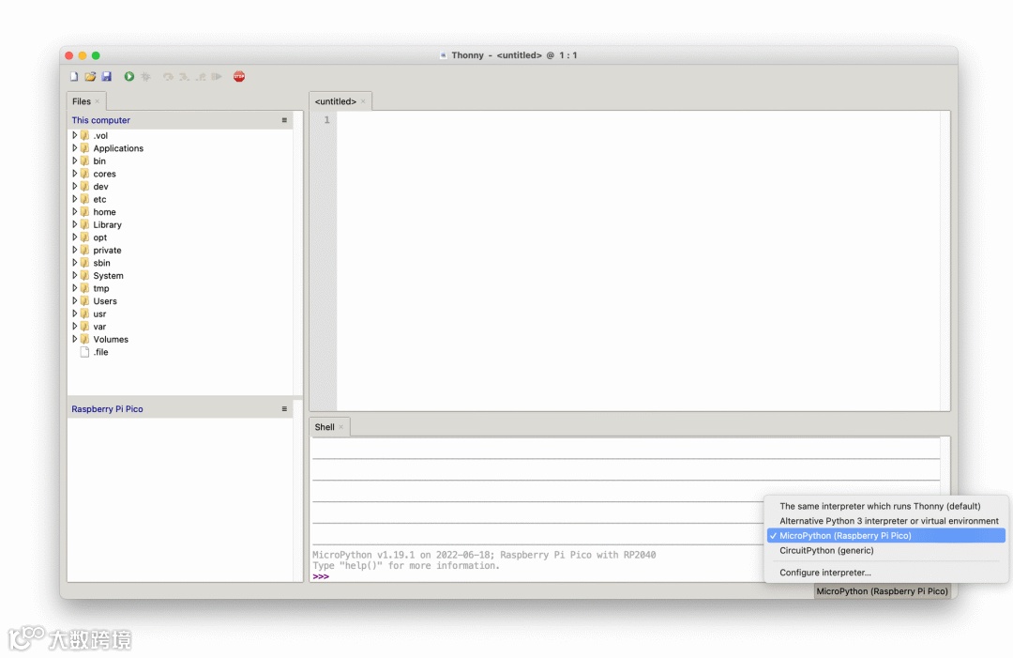The width and height of the screenshot is (1013, 658).
Task: Select checked MicroPython (Raspberry Pi Pico) menu item
Action: (x=885, y=536)
